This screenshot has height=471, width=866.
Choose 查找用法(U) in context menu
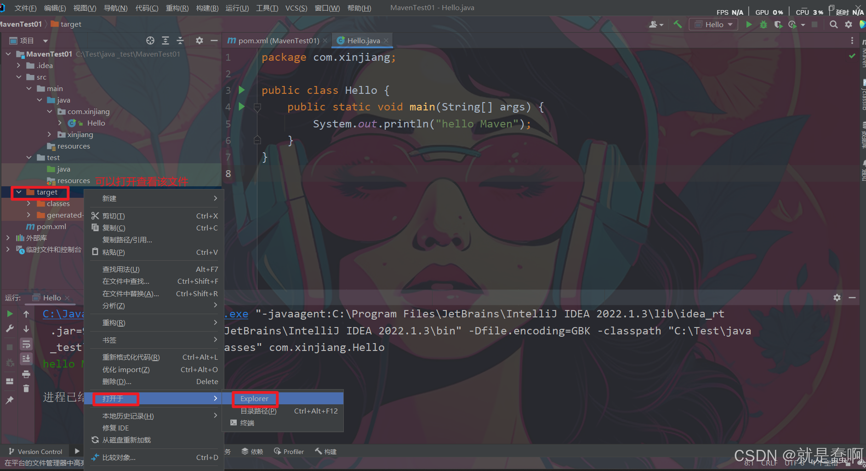pyautogui.click(x=154, y=269)
